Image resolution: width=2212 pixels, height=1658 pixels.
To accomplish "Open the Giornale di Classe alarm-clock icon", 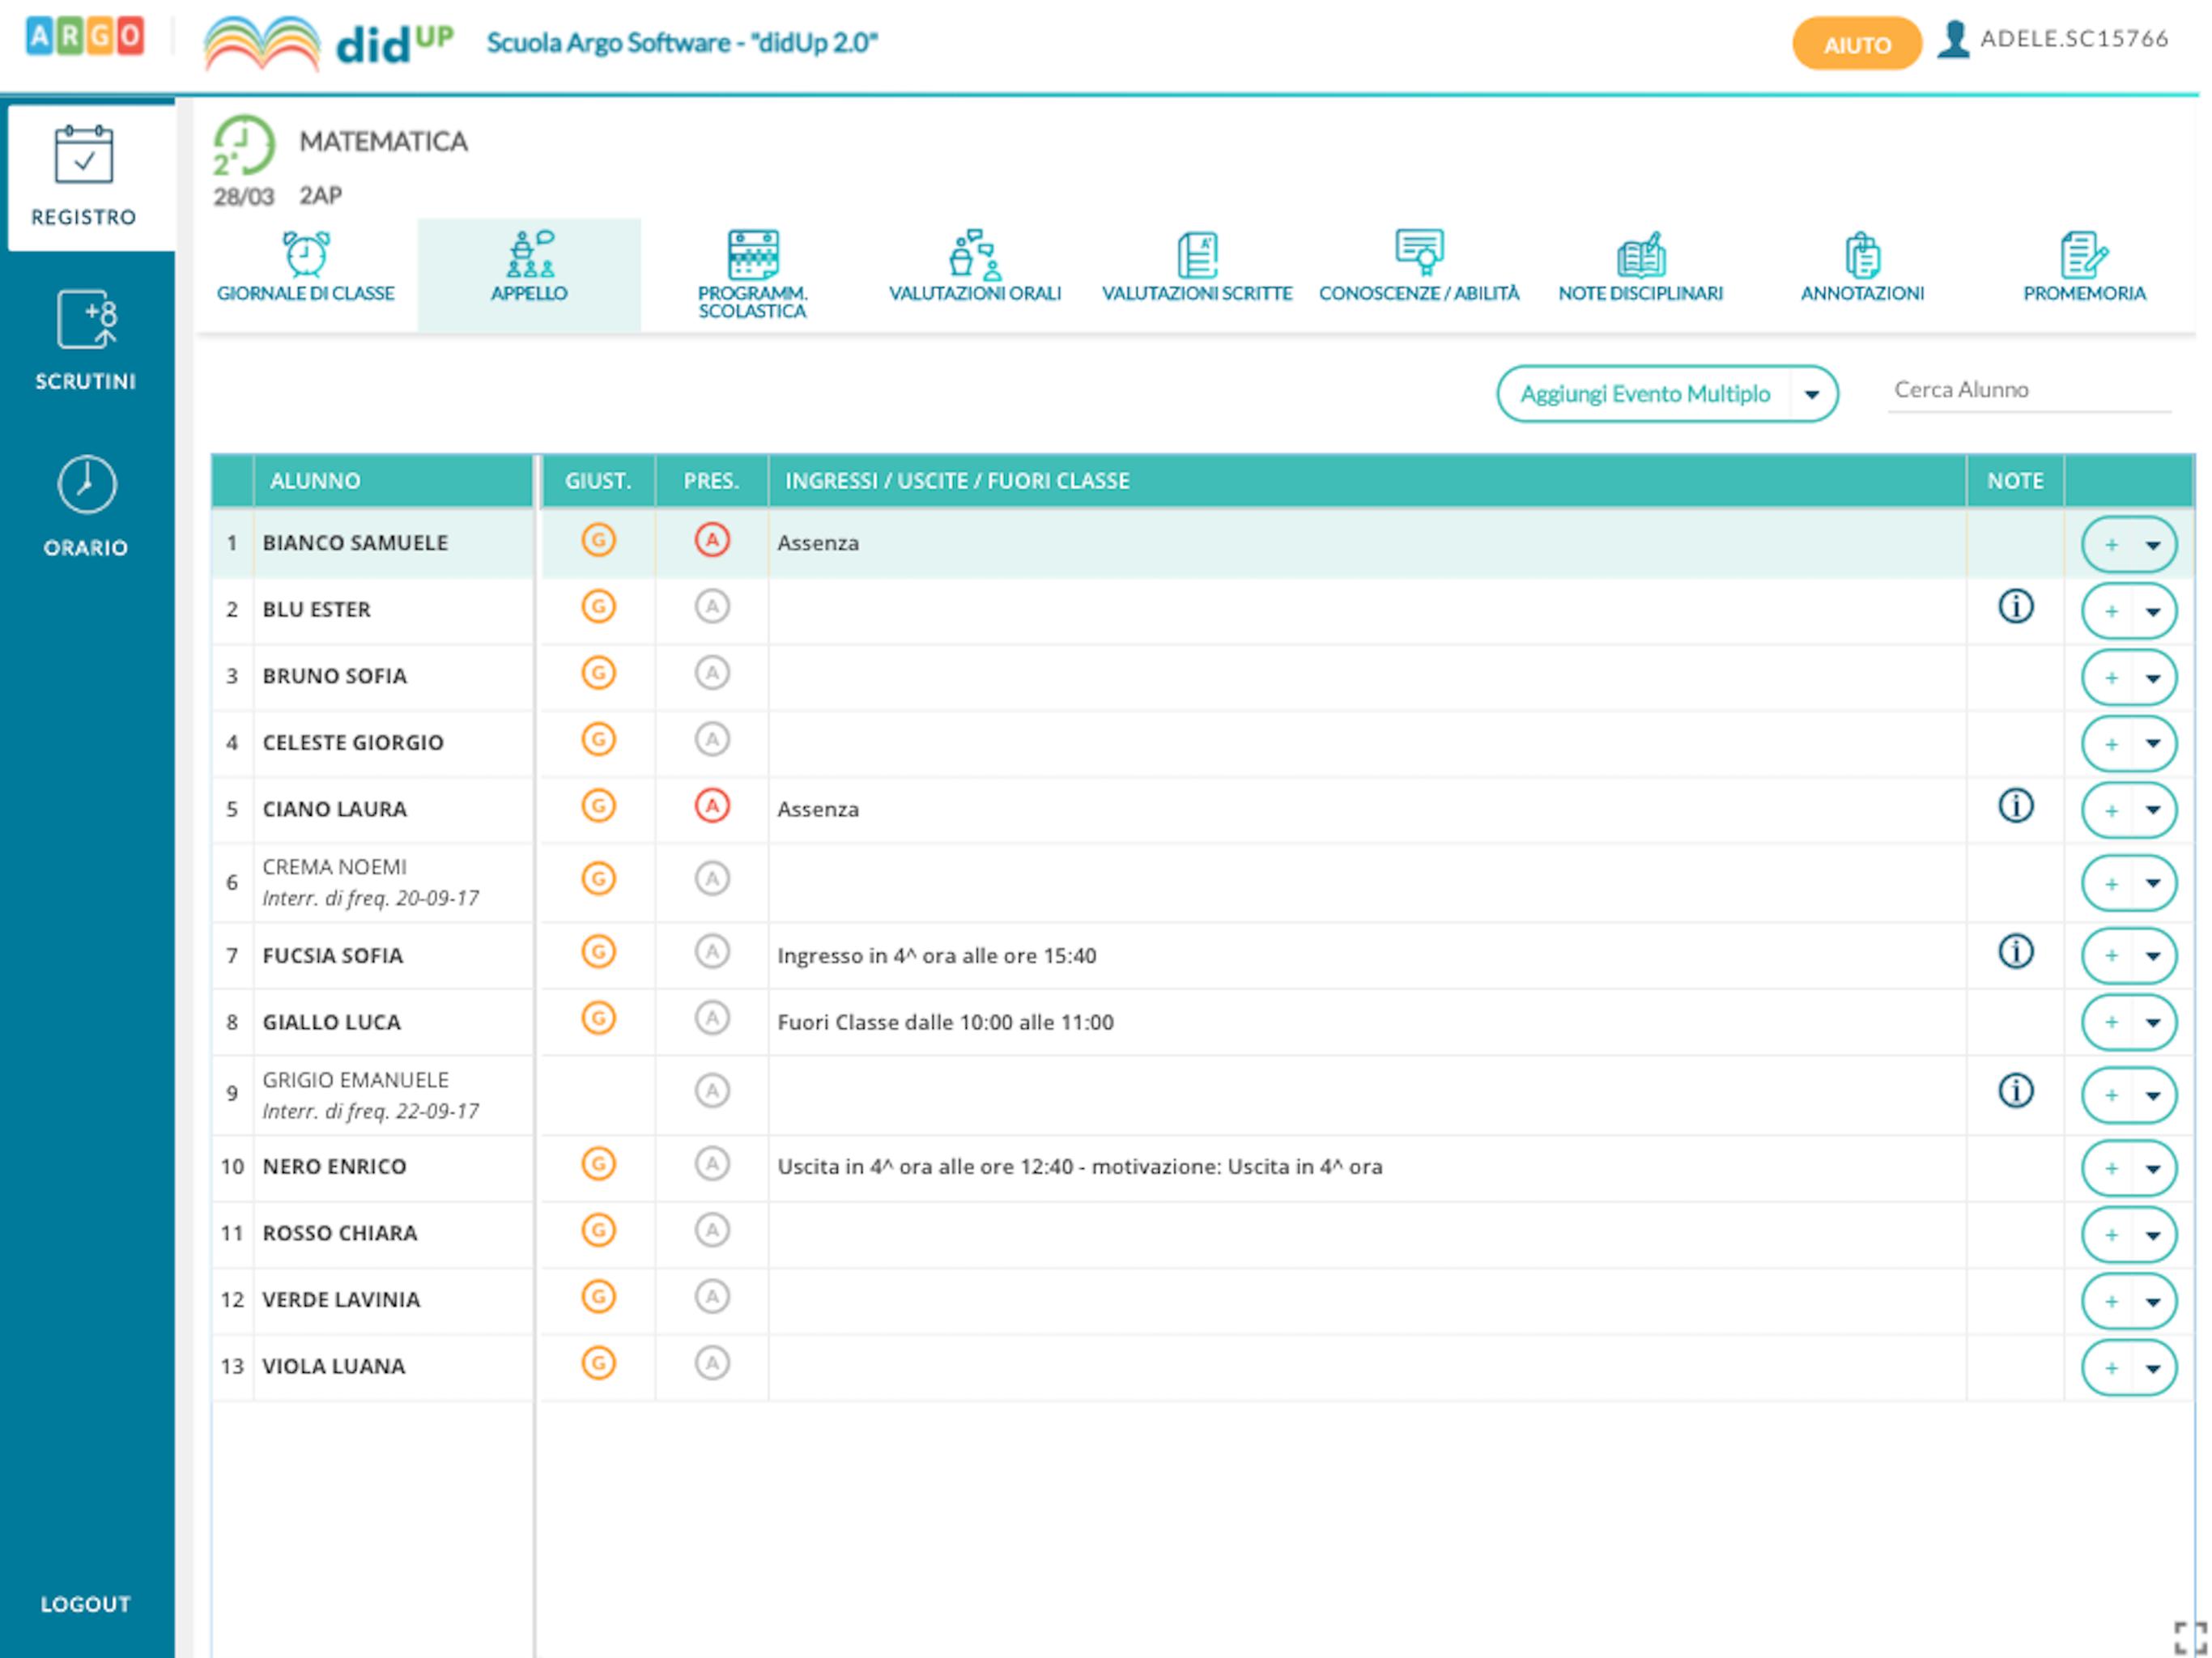I will pyautogui.click(x=306, y=253).
